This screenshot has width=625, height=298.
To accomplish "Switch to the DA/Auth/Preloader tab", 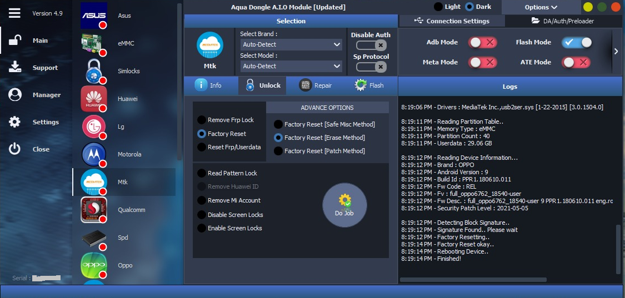I will 563,21.
